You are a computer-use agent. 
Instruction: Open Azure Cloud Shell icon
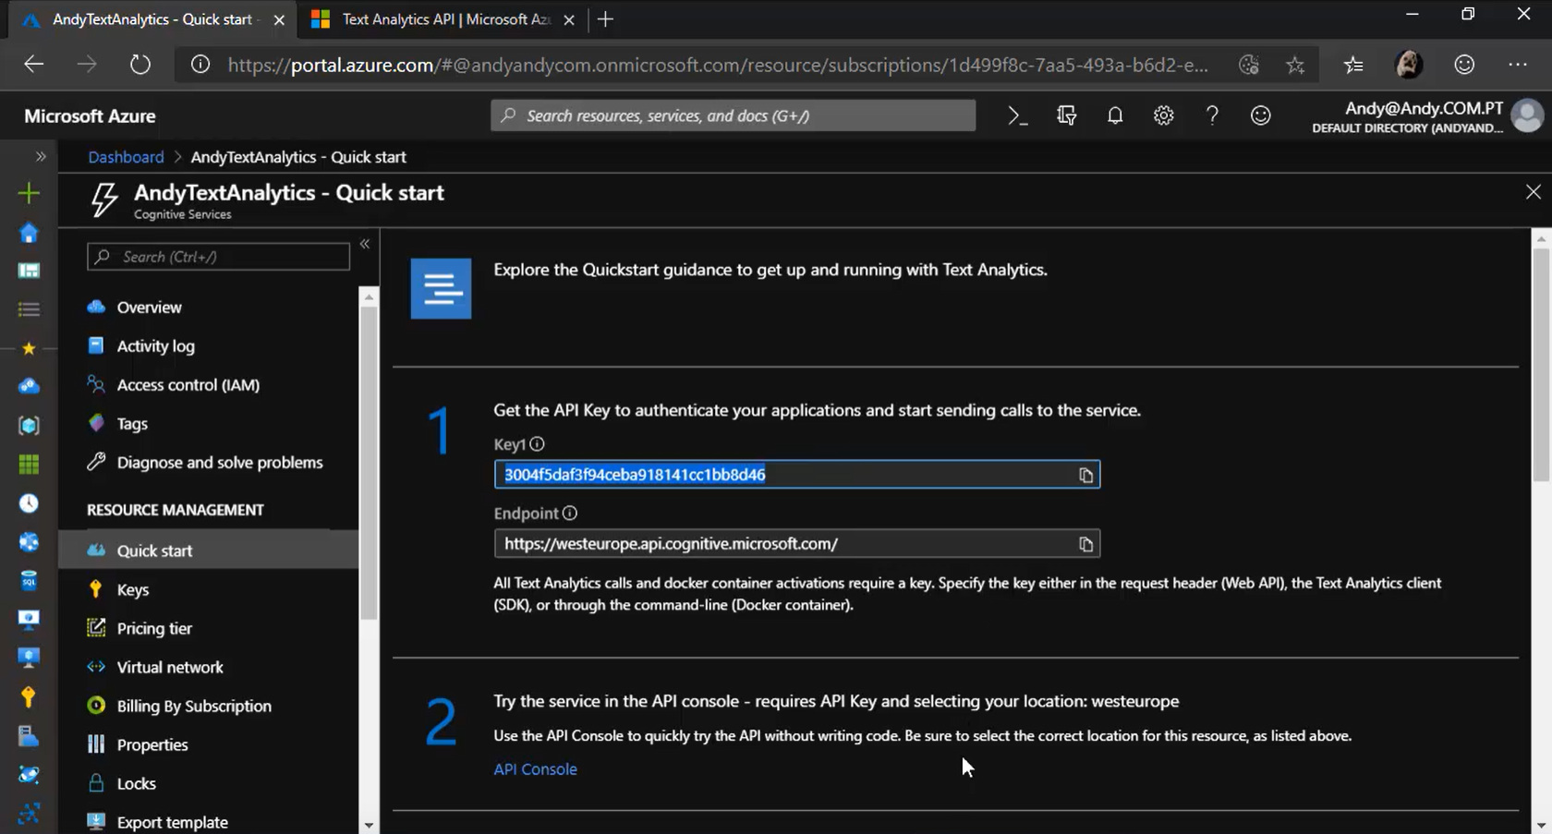[x=1017, y=115]
